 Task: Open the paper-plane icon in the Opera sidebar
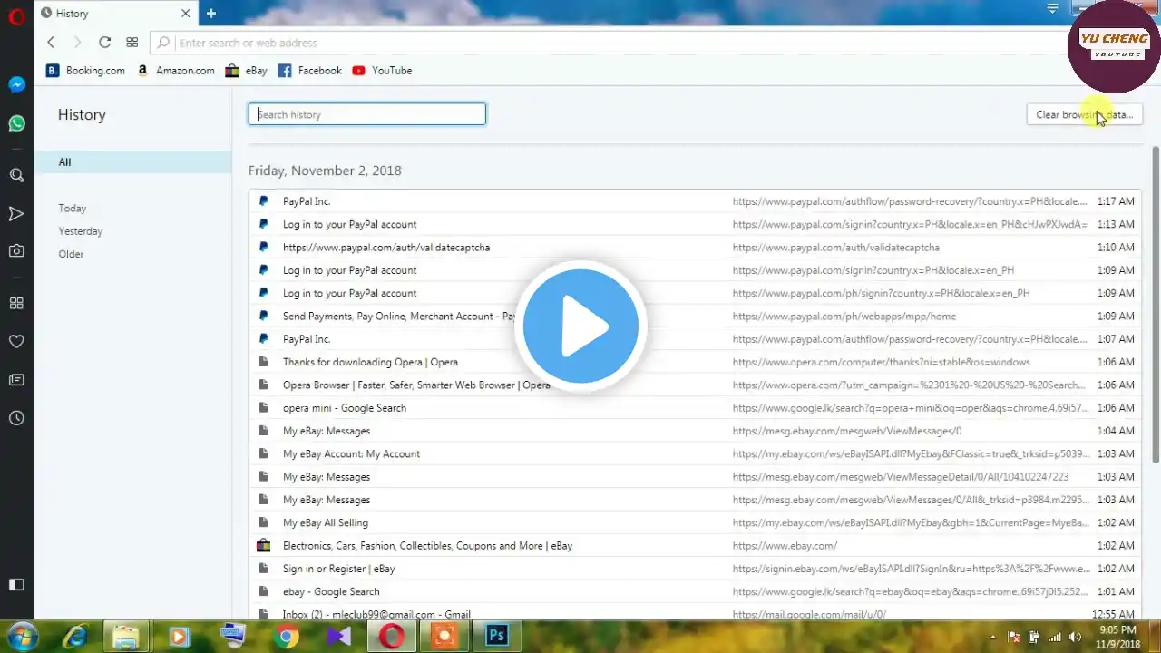(x=16, y=214)
